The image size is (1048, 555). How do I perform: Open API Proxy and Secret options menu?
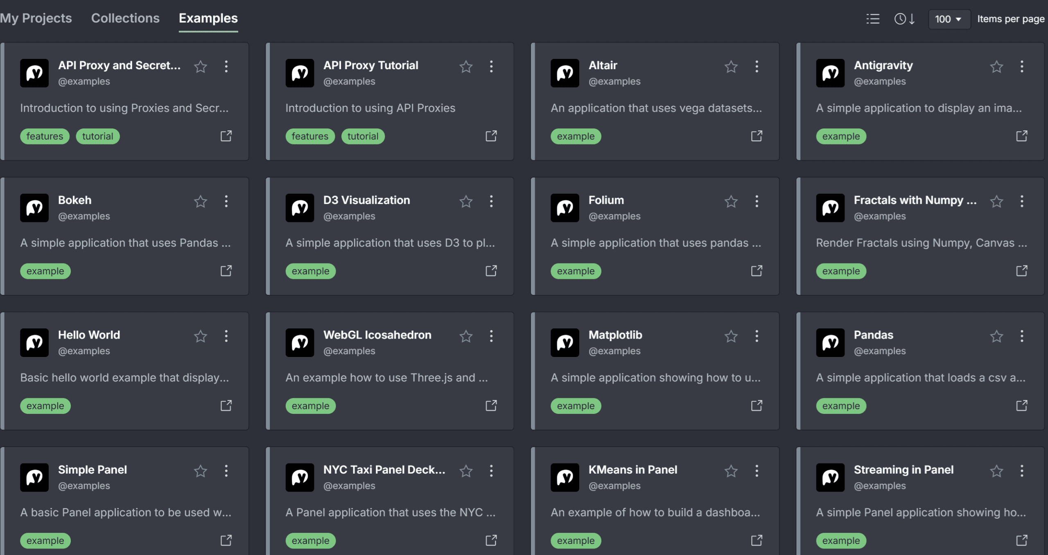pyautogui.click(x=226, y=66)
